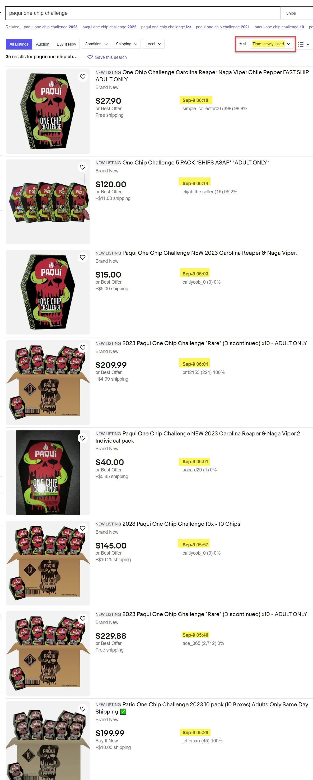Toggle watch heart on $40.00 listing

(x=83, y=438)
